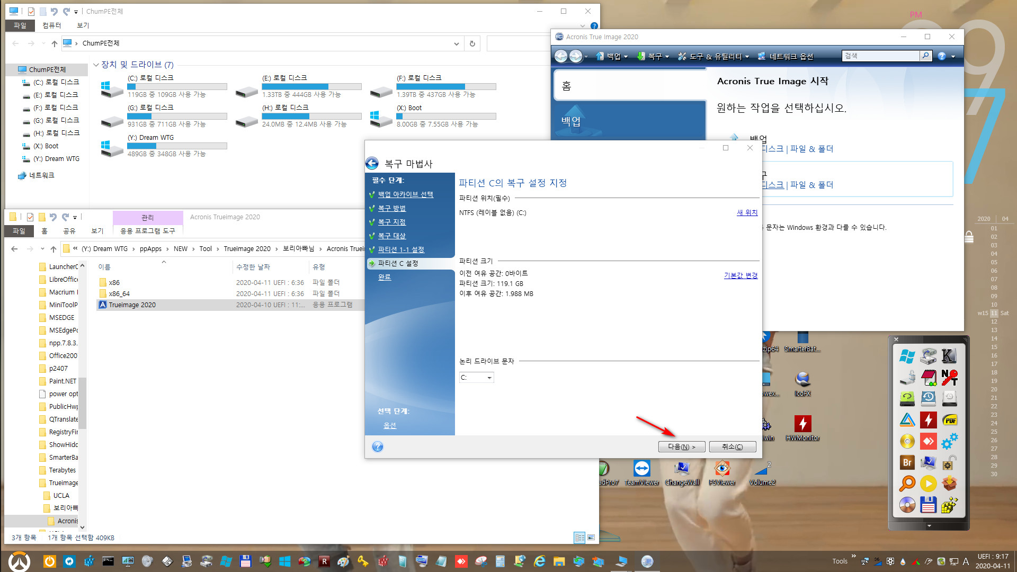Open the 컴퓨터 ribbon tab

point(52,25)
